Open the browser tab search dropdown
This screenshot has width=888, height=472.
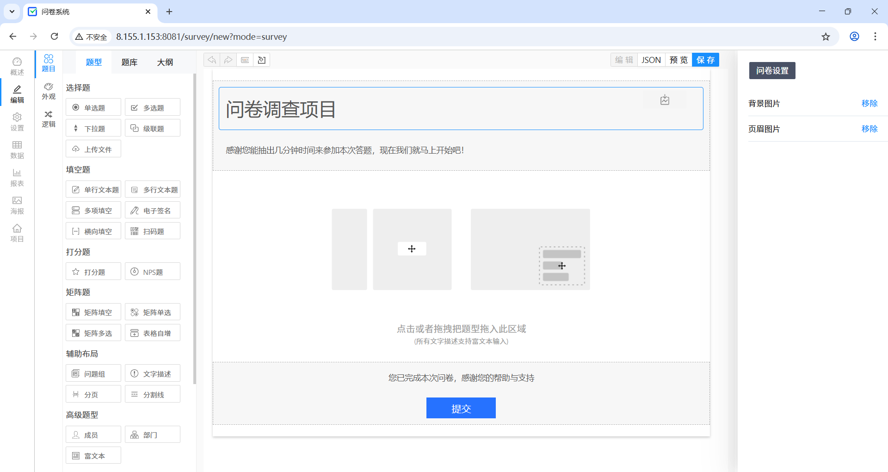(12, 12)
